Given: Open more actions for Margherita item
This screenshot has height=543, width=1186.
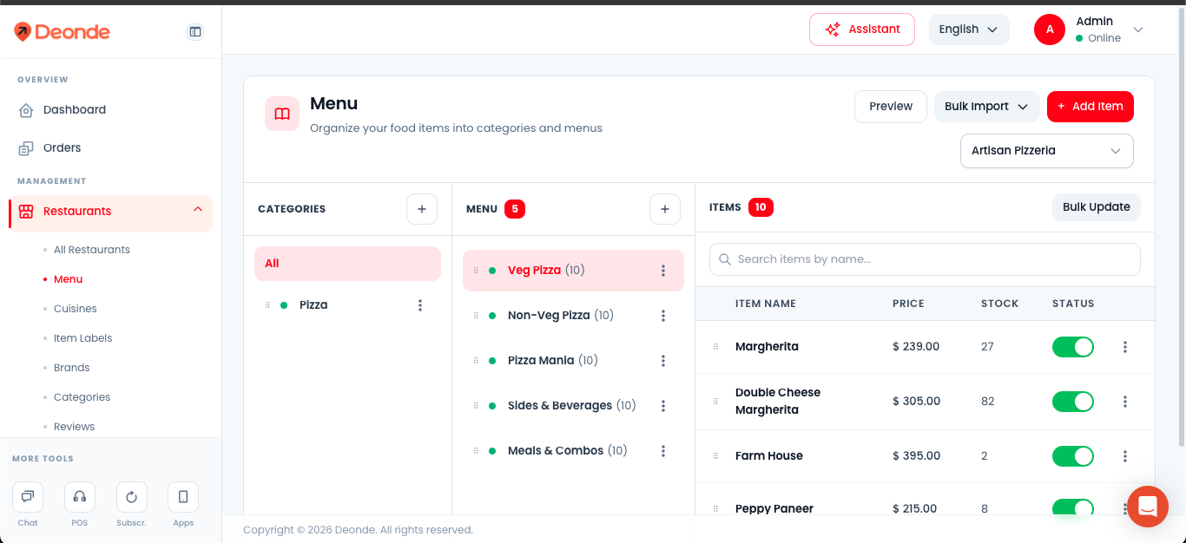Looking at the screenshot, I should coord(1125,347).
